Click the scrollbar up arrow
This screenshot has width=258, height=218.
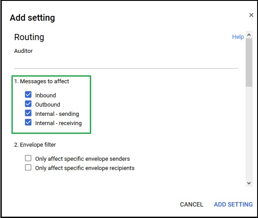pyautogui.click(x=249, y=35)
